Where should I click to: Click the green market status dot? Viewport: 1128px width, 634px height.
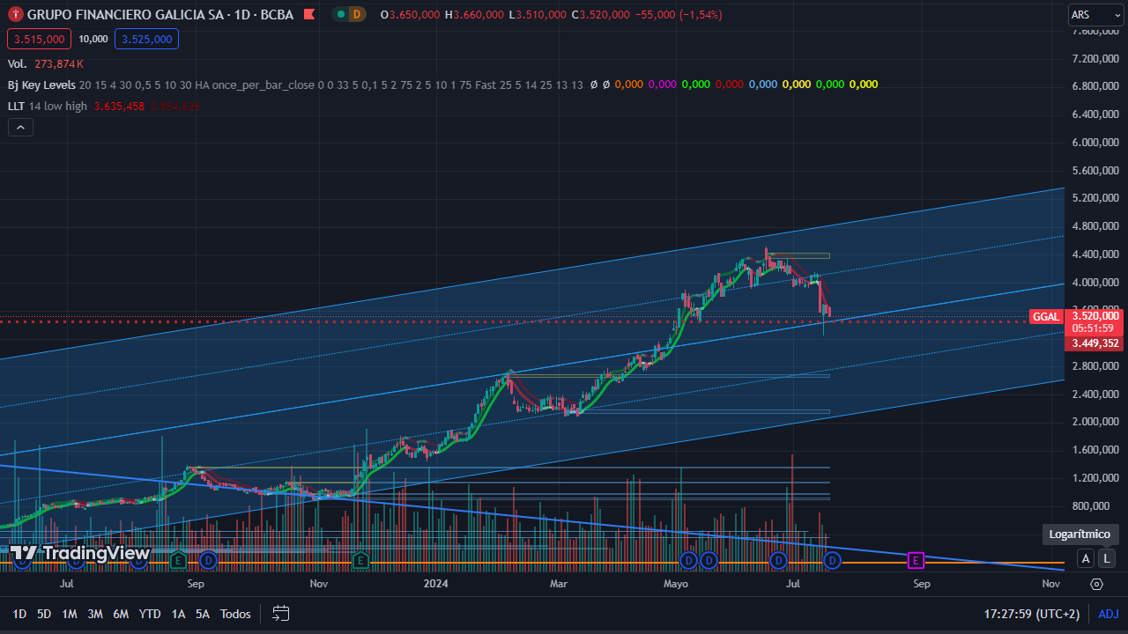coord(340,14)
